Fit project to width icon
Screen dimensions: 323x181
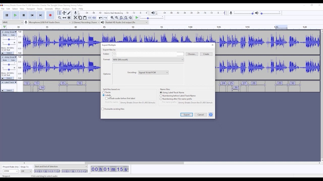tap(126, 18)
